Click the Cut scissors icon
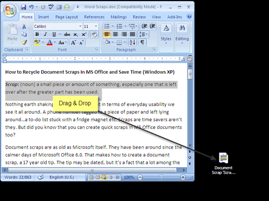Screen dimensions: 269x201 click(24, 26)
